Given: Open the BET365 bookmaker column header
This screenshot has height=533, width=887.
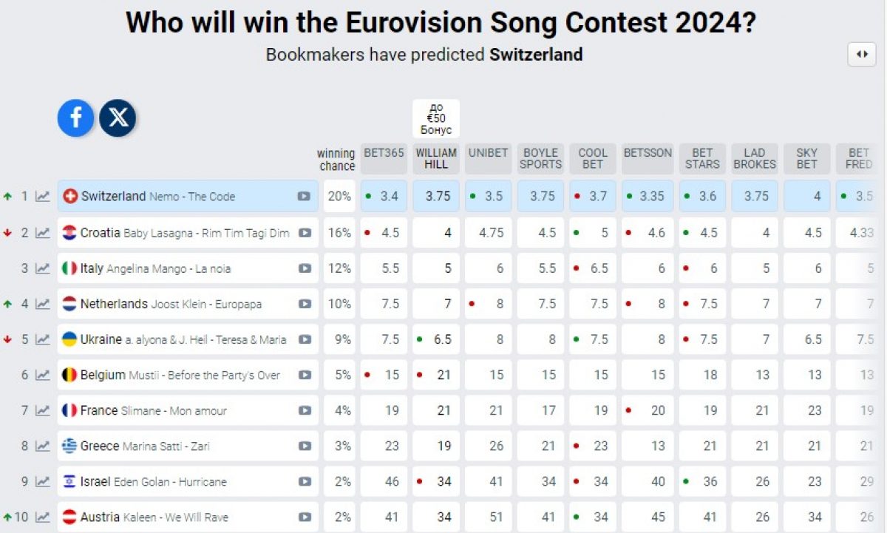Looking at the screenshot, I should 384,153.
